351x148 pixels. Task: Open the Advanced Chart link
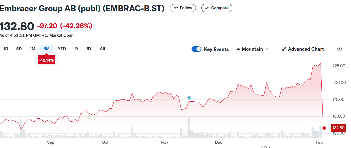303,49
